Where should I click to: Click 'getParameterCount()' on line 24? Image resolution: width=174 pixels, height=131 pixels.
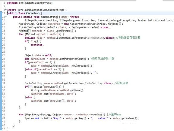74,59
